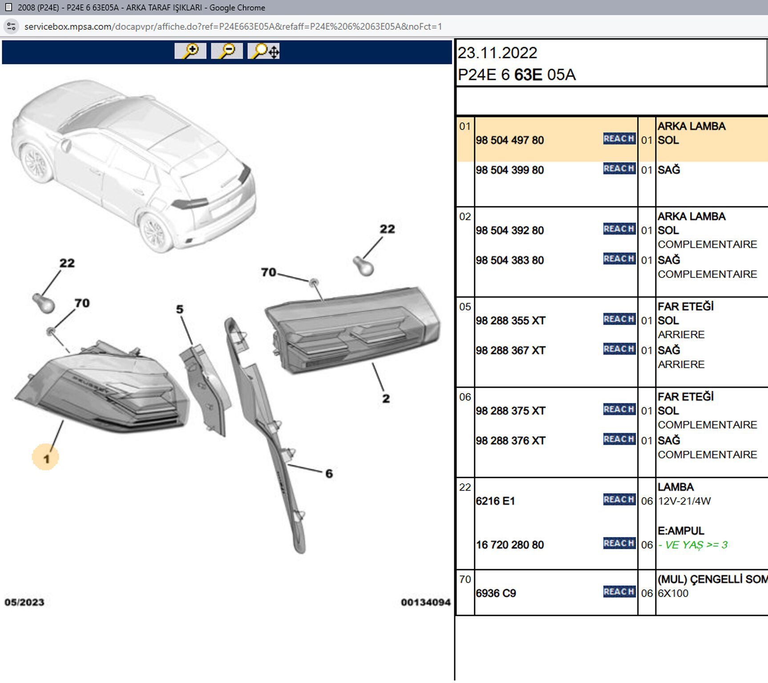Click part number 98 504 399 80

coord(510,170)
